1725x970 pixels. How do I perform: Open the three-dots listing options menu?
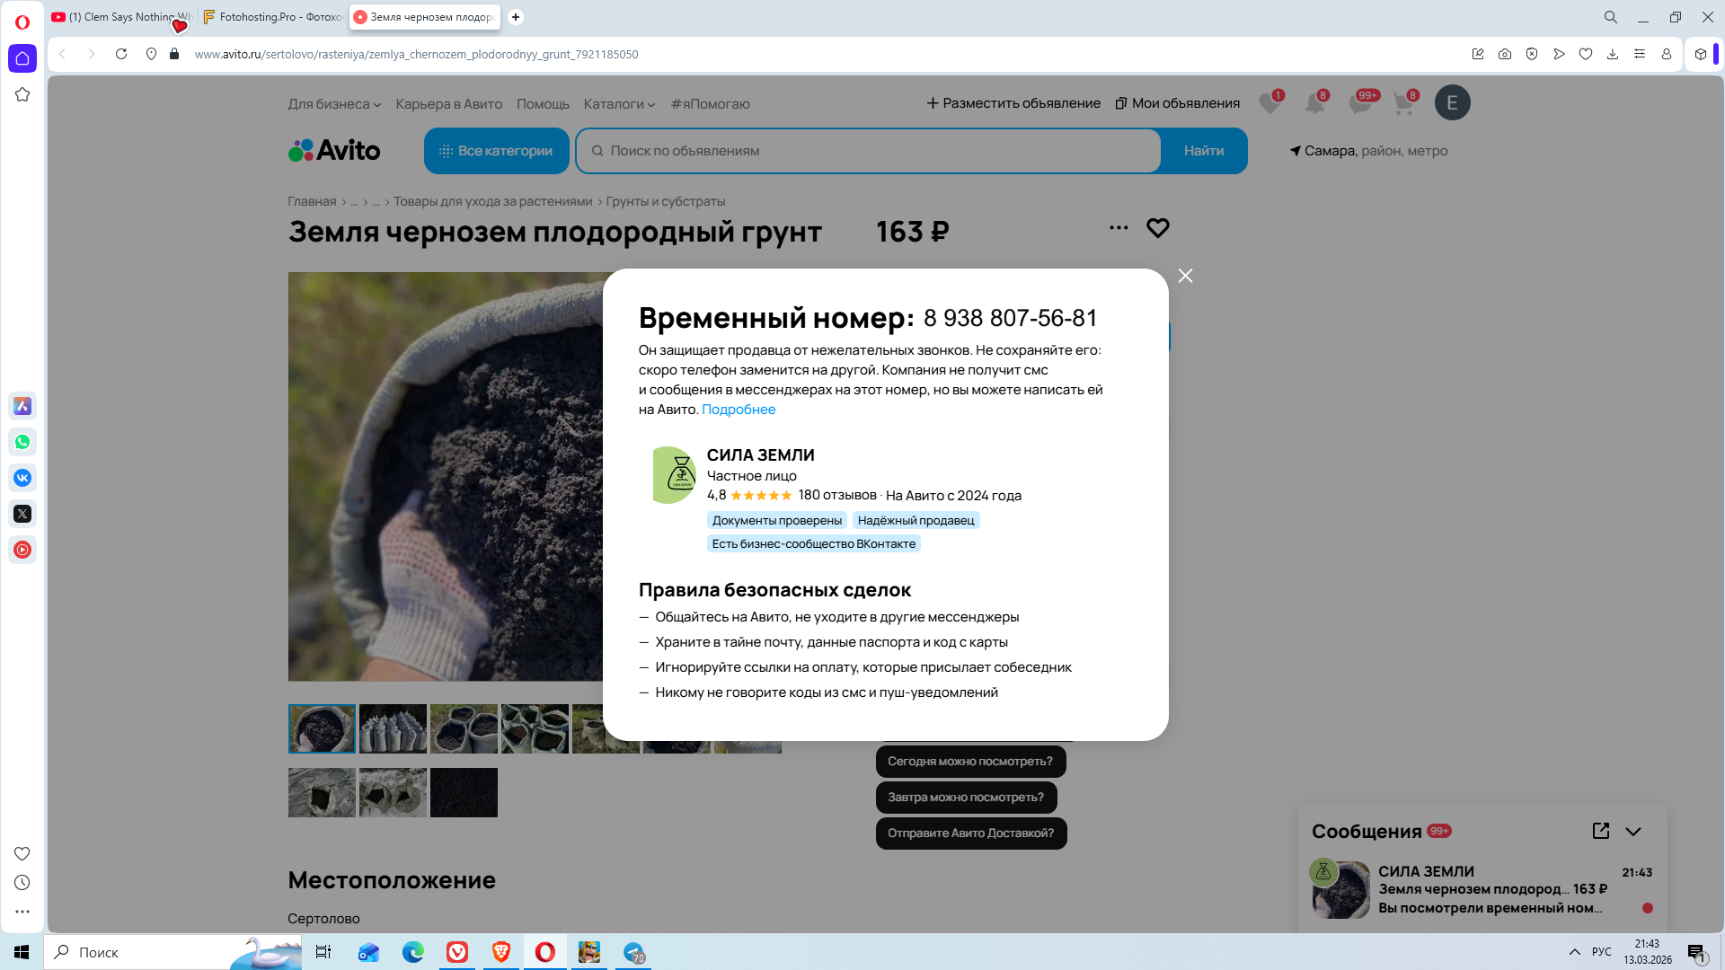[1119, 228]
